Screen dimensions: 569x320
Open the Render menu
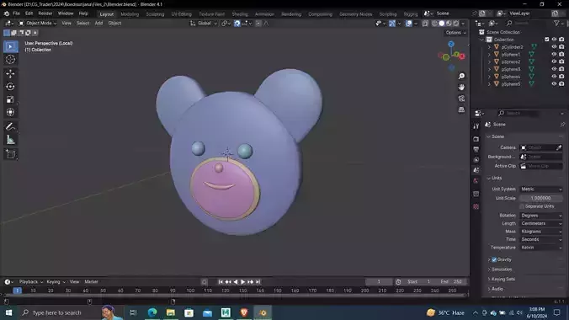coord(45,13)
